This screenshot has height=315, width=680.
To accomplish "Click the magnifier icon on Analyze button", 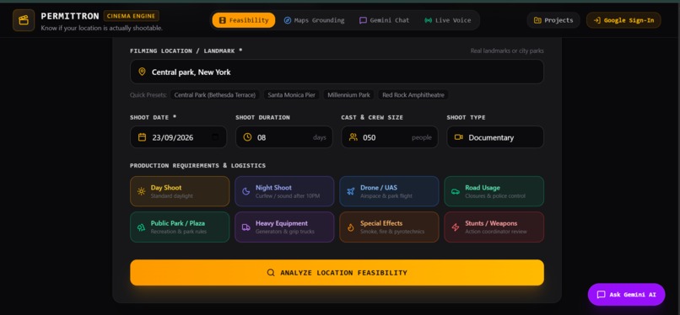I will pos(271,273).
